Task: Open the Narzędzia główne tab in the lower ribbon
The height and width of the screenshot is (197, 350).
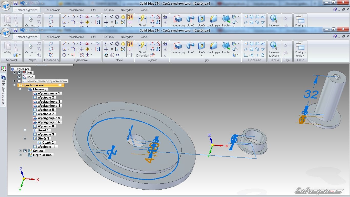Action: coord(26,37)
